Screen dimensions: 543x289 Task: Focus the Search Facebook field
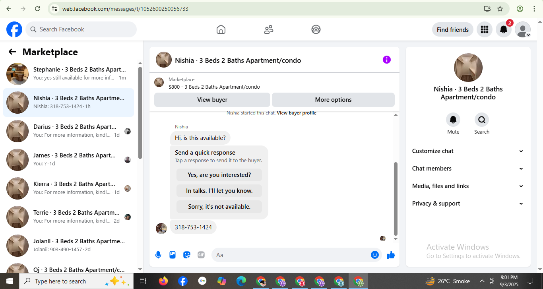[81, 29]
